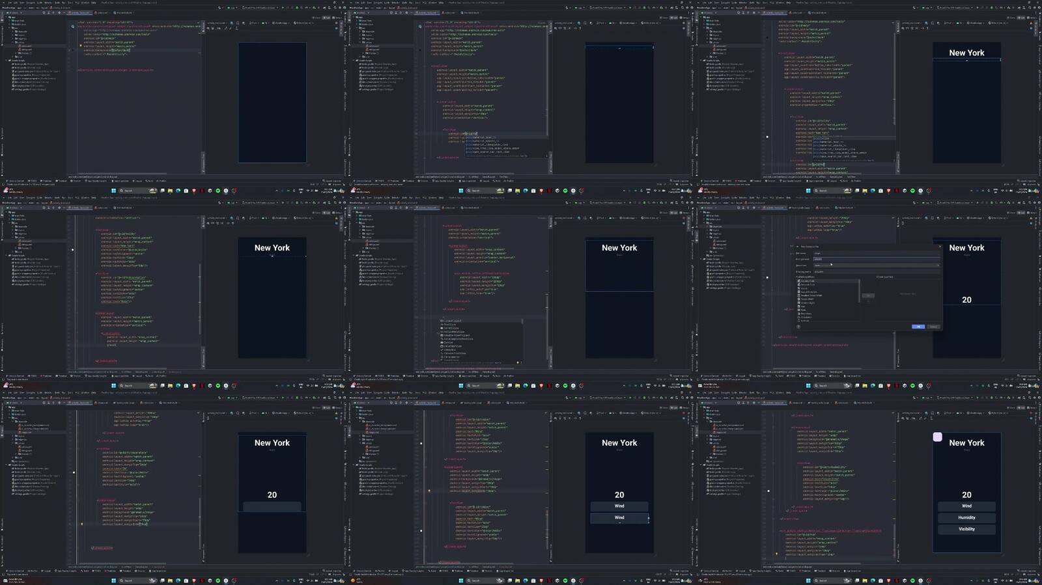Select the Smallest Screen Width qualifier in the dialog
Image resolution: width=1042 pixels, height=585 pixels.
[x=811, y=295]
